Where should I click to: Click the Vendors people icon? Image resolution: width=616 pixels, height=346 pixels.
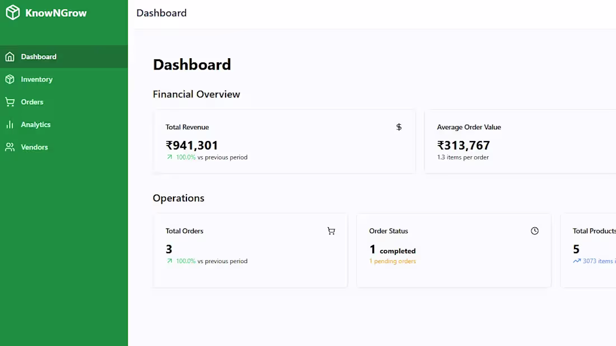pyautogui.click(x=10, y=147)
